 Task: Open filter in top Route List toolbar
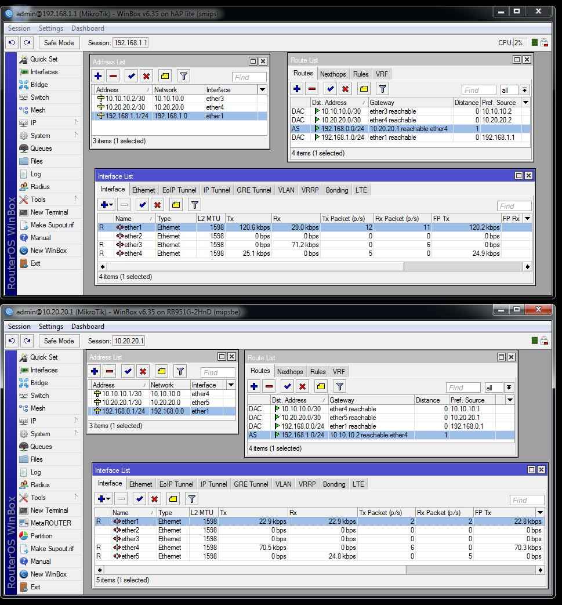[383, 89]
